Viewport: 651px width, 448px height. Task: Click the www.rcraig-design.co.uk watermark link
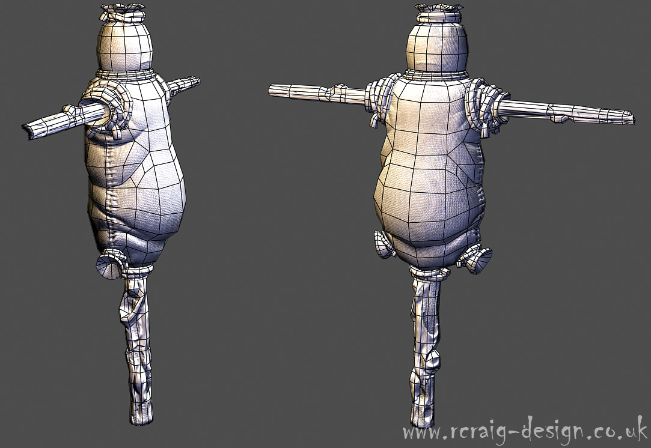click(x=525, y=431)
